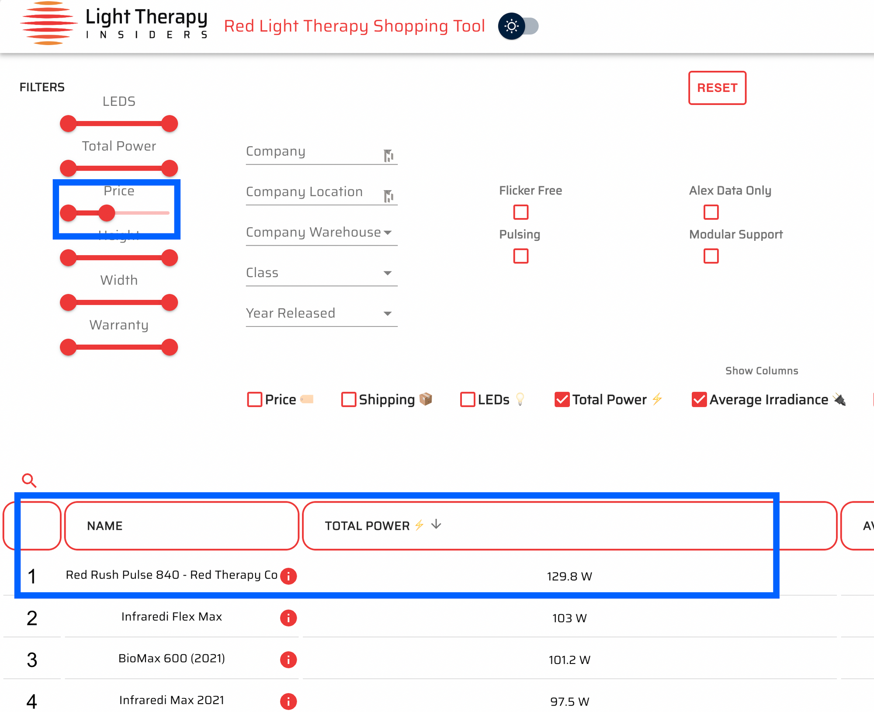Image resolution: width=874 pixels, height=712 pixels.
Task: Open info icon for BioMax 600 (2021)
Action: coord(288,660)
